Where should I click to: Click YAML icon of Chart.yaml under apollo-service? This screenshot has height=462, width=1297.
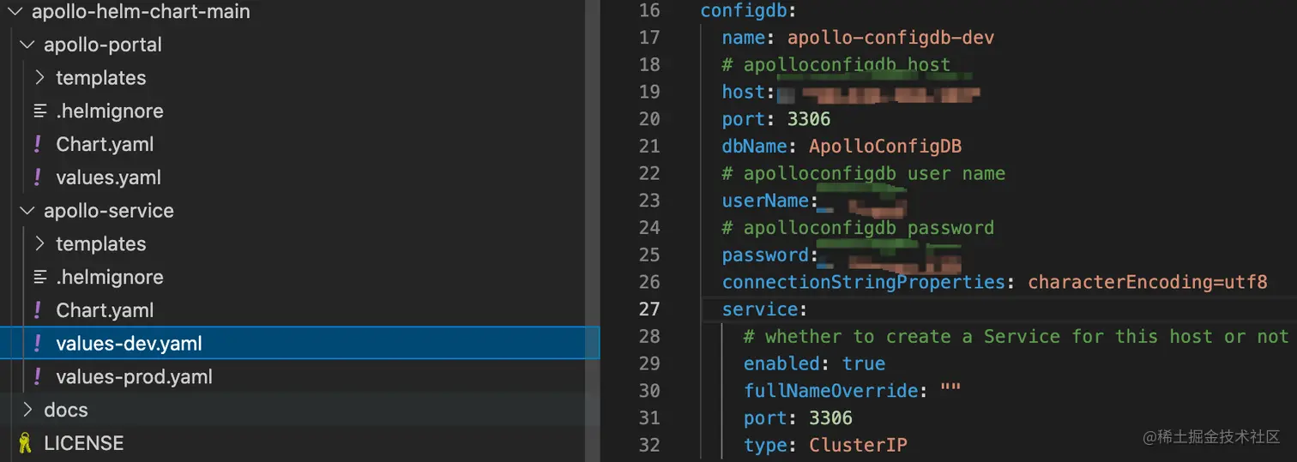point(38,310)
